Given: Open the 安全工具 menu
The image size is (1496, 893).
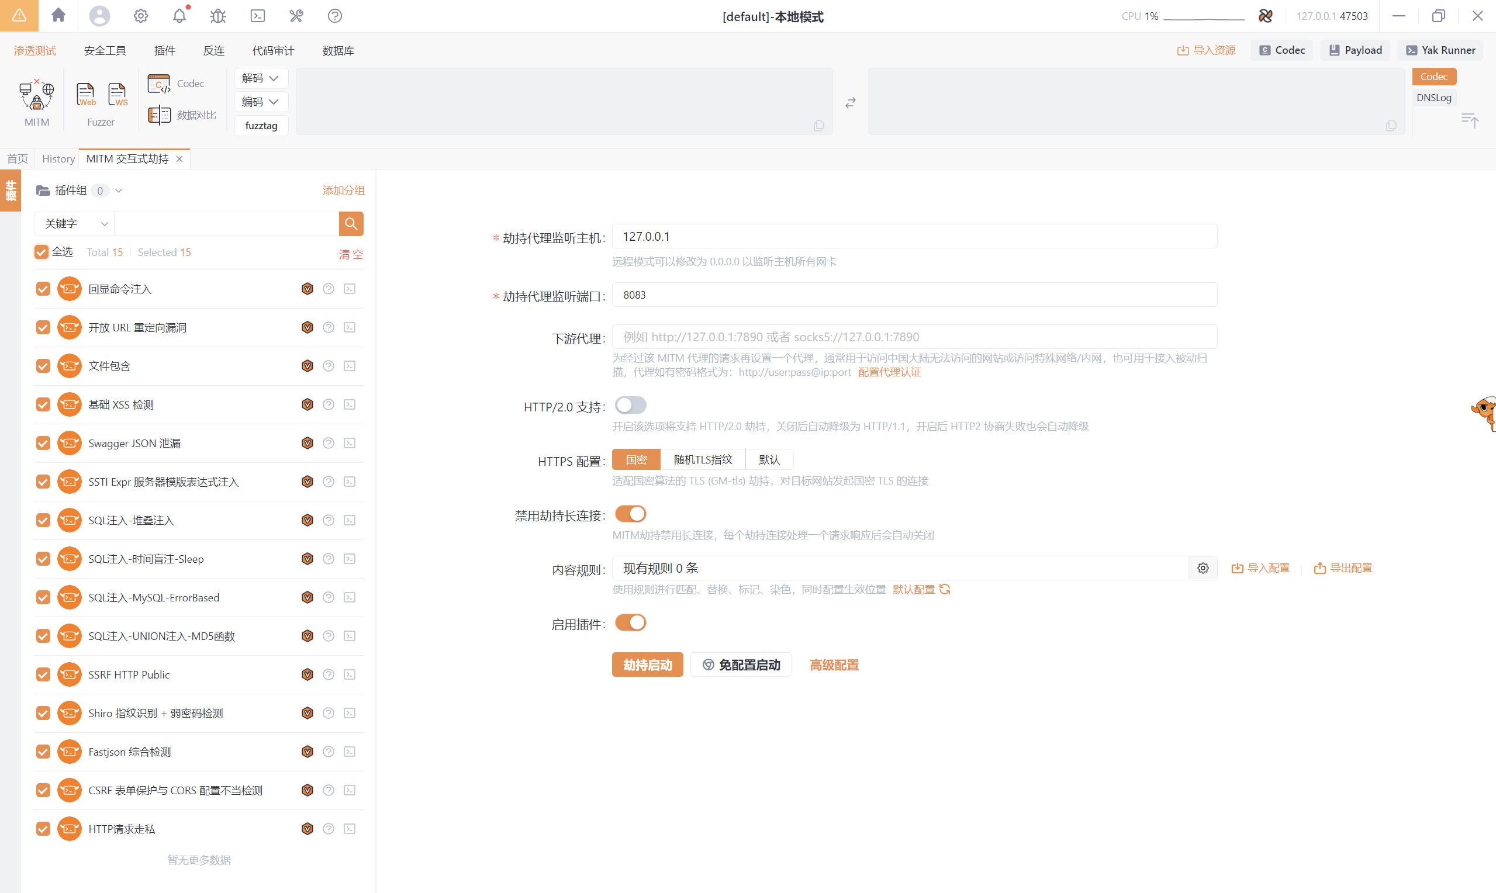Looking at the screenshot, I should coord(105,50).
